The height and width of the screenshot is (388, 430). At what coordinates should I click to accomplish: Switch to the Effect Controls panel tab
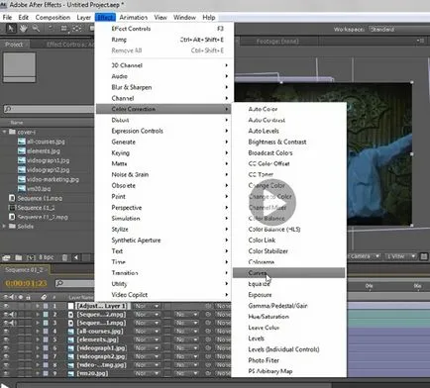click(69, 45)
